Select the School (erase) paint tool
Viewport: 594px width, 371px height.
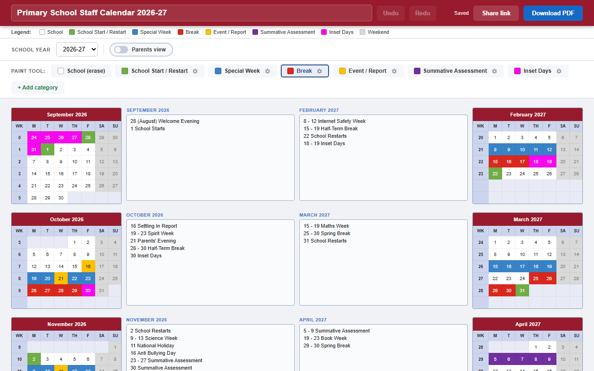click(81, 71)
